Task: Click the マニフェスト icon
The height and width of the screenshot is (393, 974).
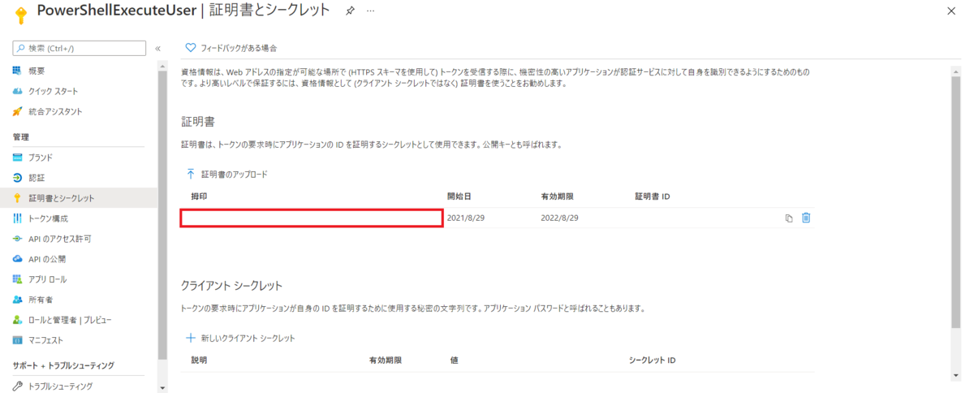Action: (17, 340)
